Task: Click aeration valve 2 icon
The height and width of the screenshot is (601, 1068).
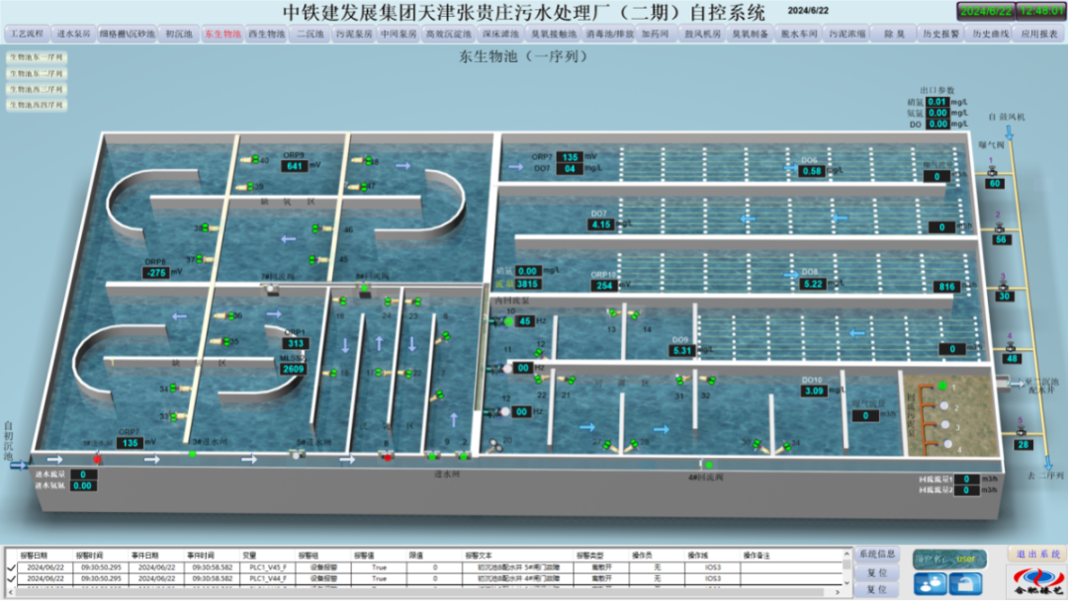Action: (999, 227)
